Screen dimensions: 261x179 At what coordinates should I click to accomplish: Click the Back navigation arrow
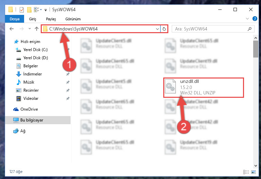(x=12, y=29)
